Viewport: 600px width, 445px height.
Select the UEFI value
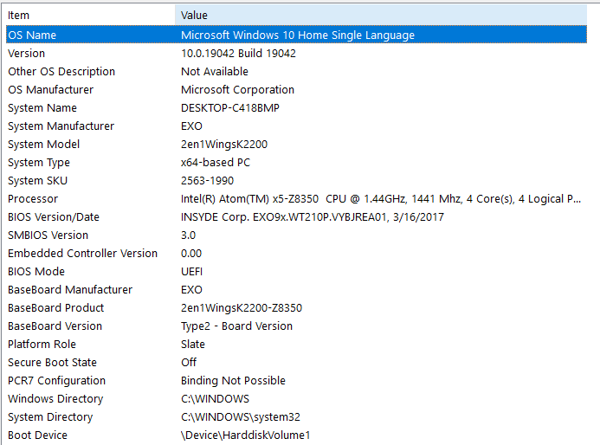191,272
